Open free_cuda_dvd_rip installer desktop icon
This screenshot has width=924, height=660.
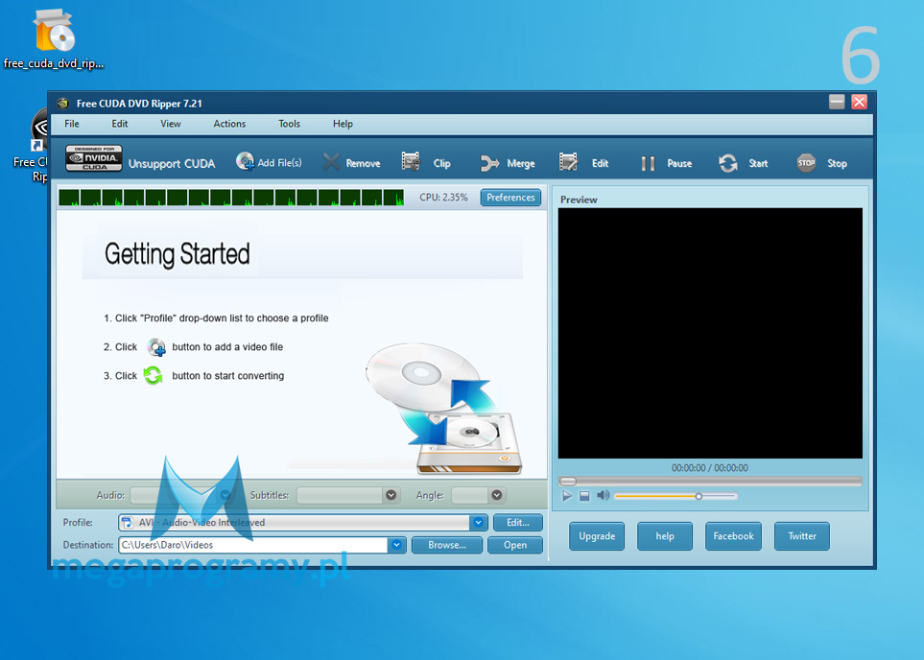point(55,39)
